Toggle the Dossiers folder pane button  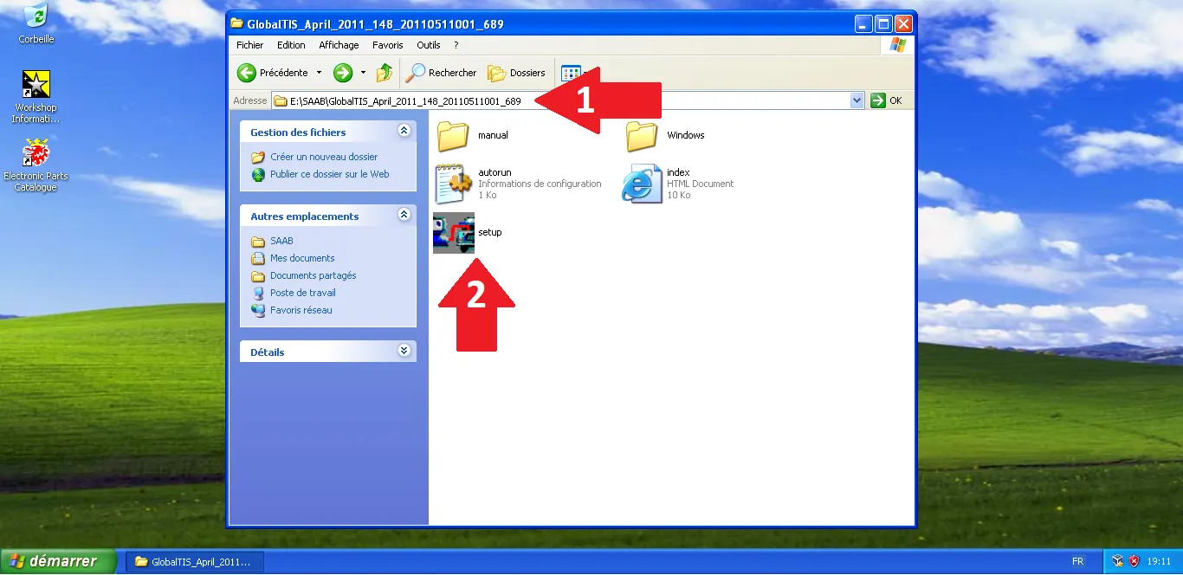point(517,73)
